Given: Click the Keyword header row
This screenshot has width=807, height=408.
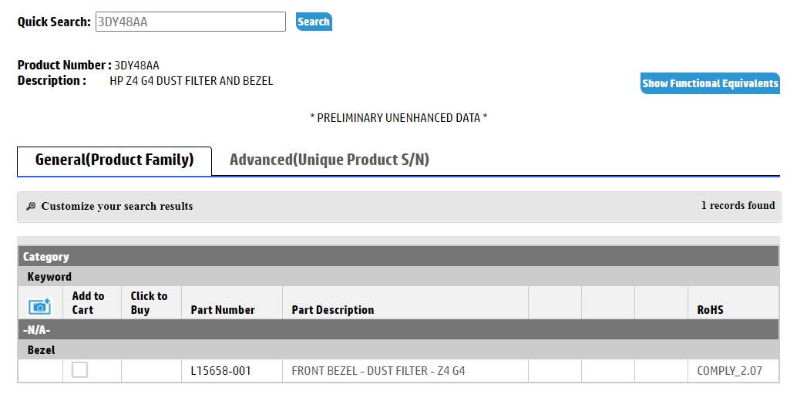Looking at the screenshot, I should 49,277.
